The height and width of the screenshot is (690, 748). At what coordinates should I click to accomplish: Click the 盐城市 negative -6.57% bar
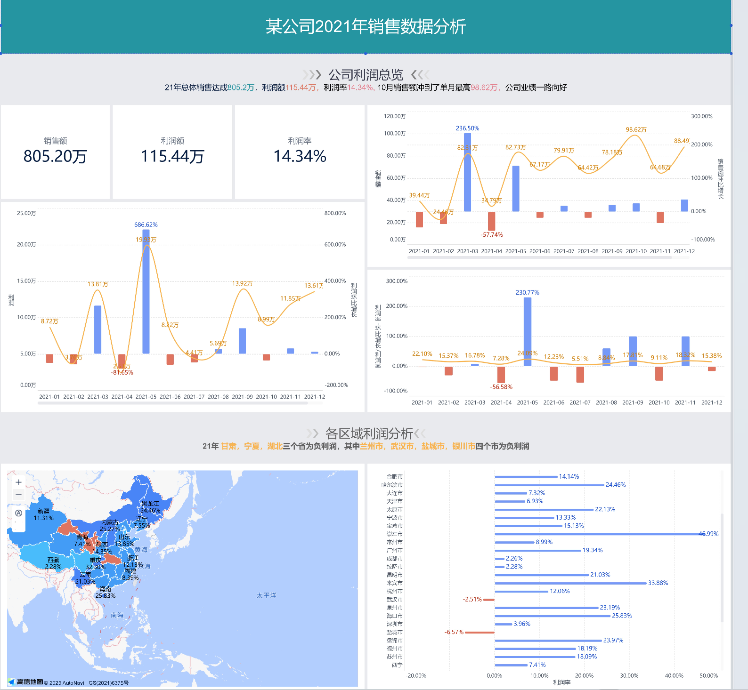(x=480, y=632)
